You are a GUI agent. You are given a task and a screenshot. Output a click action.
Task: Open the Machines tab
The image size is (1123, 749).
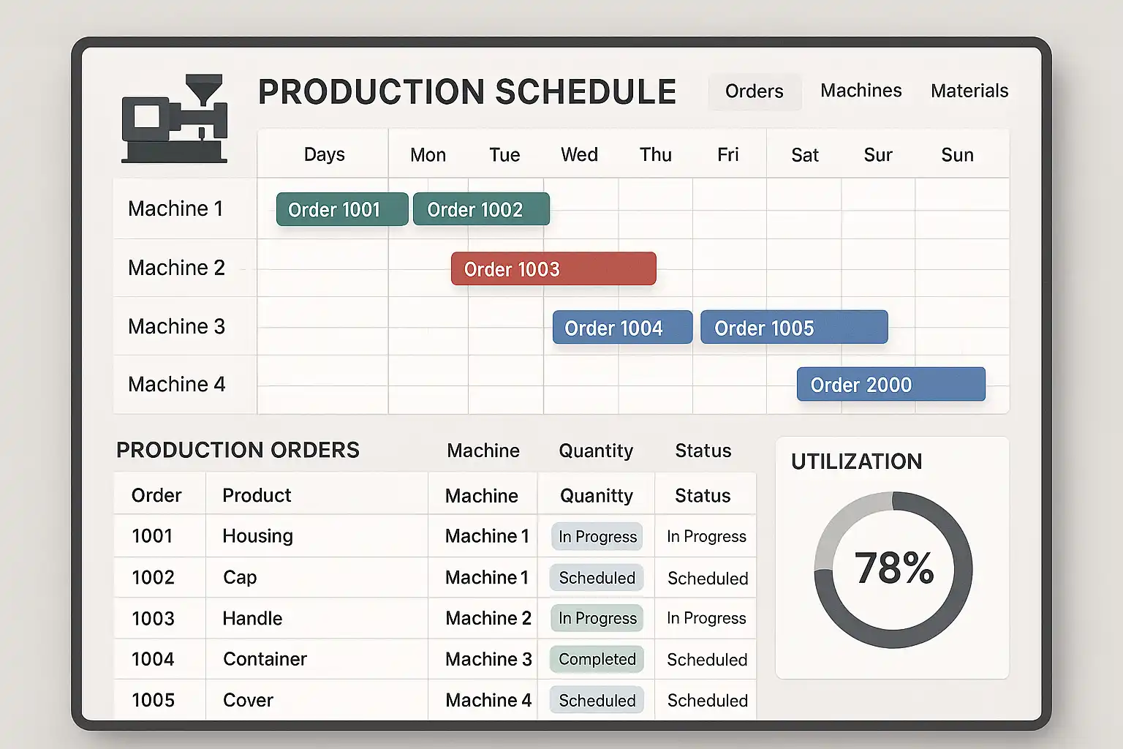861,91
